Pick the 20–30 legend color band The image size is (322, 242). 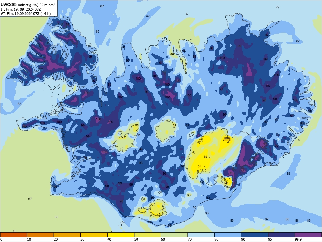67,235
